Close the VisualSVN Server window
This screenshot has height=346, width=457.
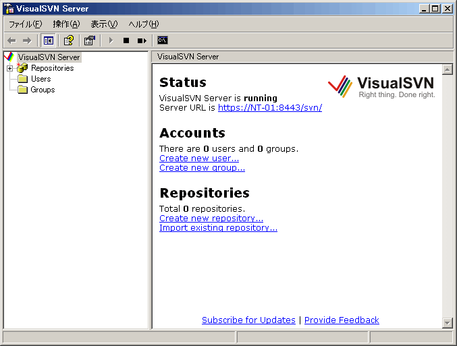pos(447,9)
